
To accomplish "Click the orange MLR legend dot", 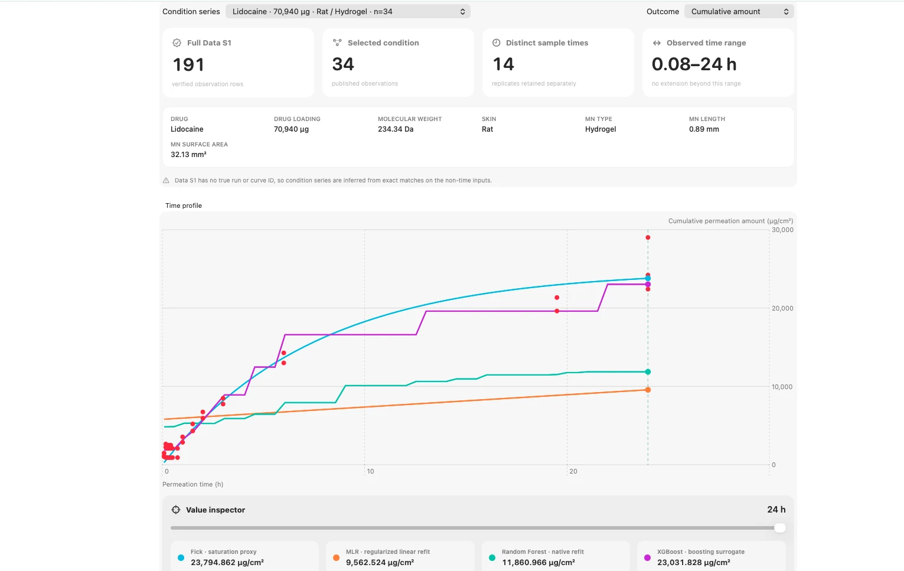I will point(336,557).
